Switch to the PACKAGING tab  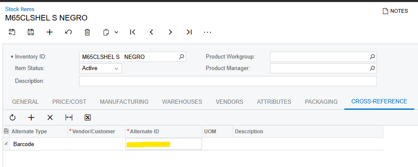pos(321,102)
